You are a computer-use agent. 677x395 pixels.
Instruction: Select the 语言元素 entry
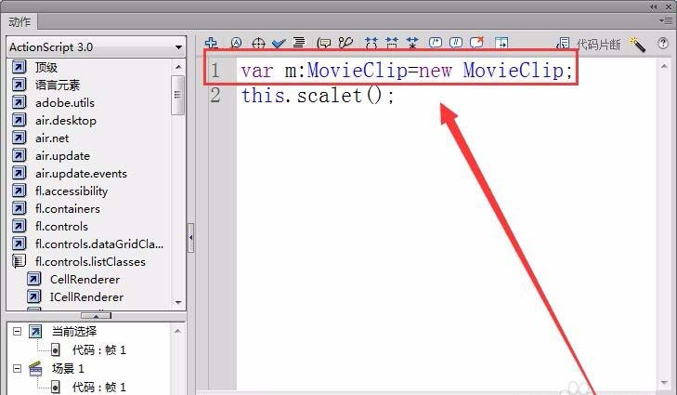pos(58,86)
